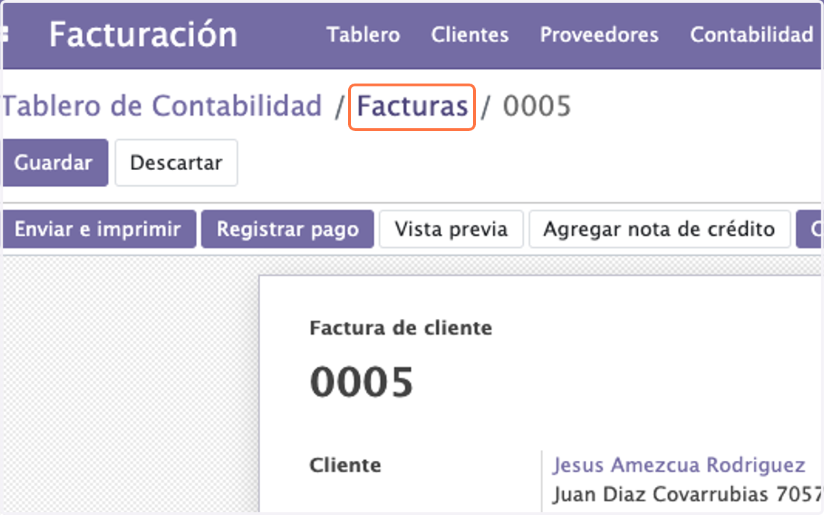
Task: Click the Factura de cliente label
Action: (x=401, y=328)
